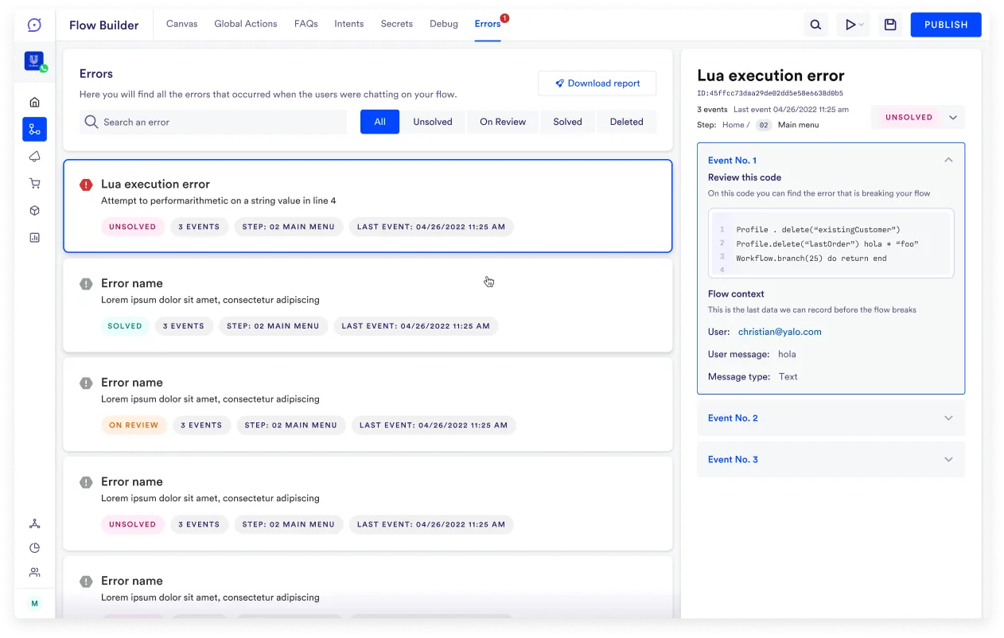The height and width of the screenshot is (638, 1004).
Task: Filter errors by All
Action: pos(380,122)
